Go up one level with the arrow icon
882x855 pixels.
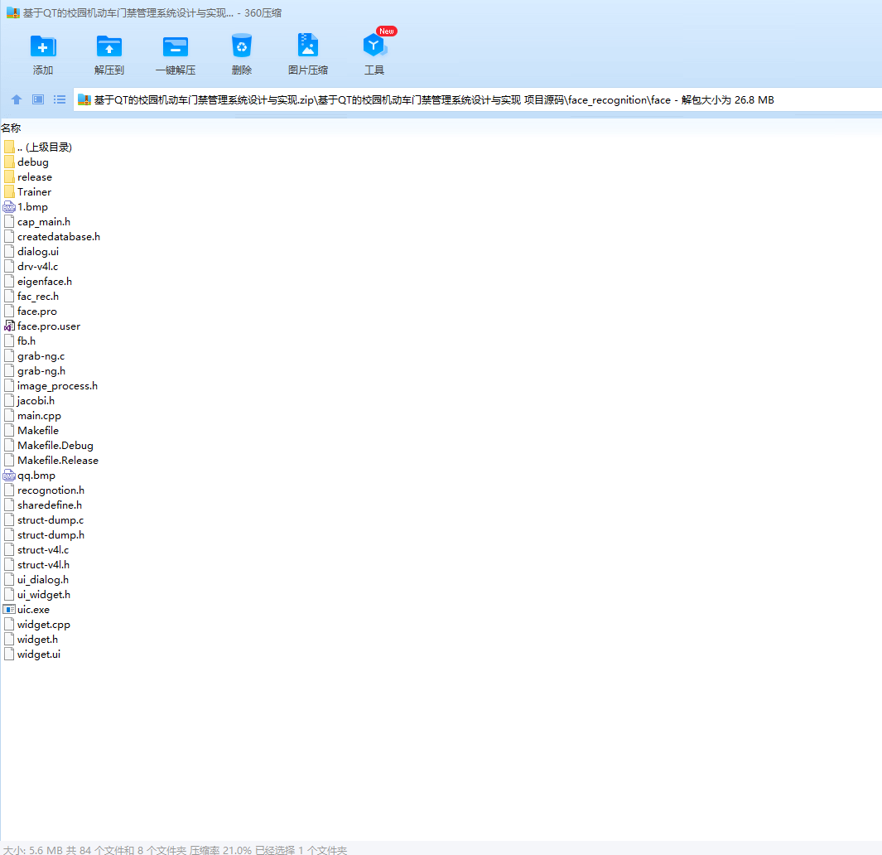(x=17, y=99)
